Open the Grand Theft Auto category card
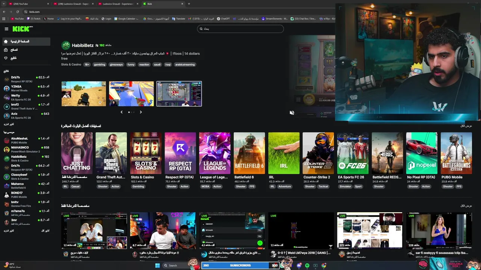 tap(111, 153)
